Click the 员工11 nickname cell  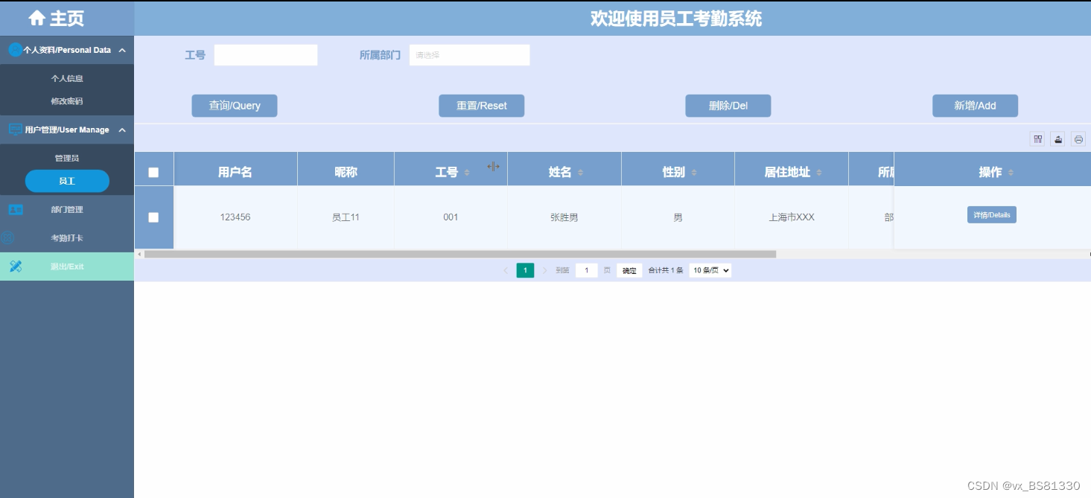point(346,217)
